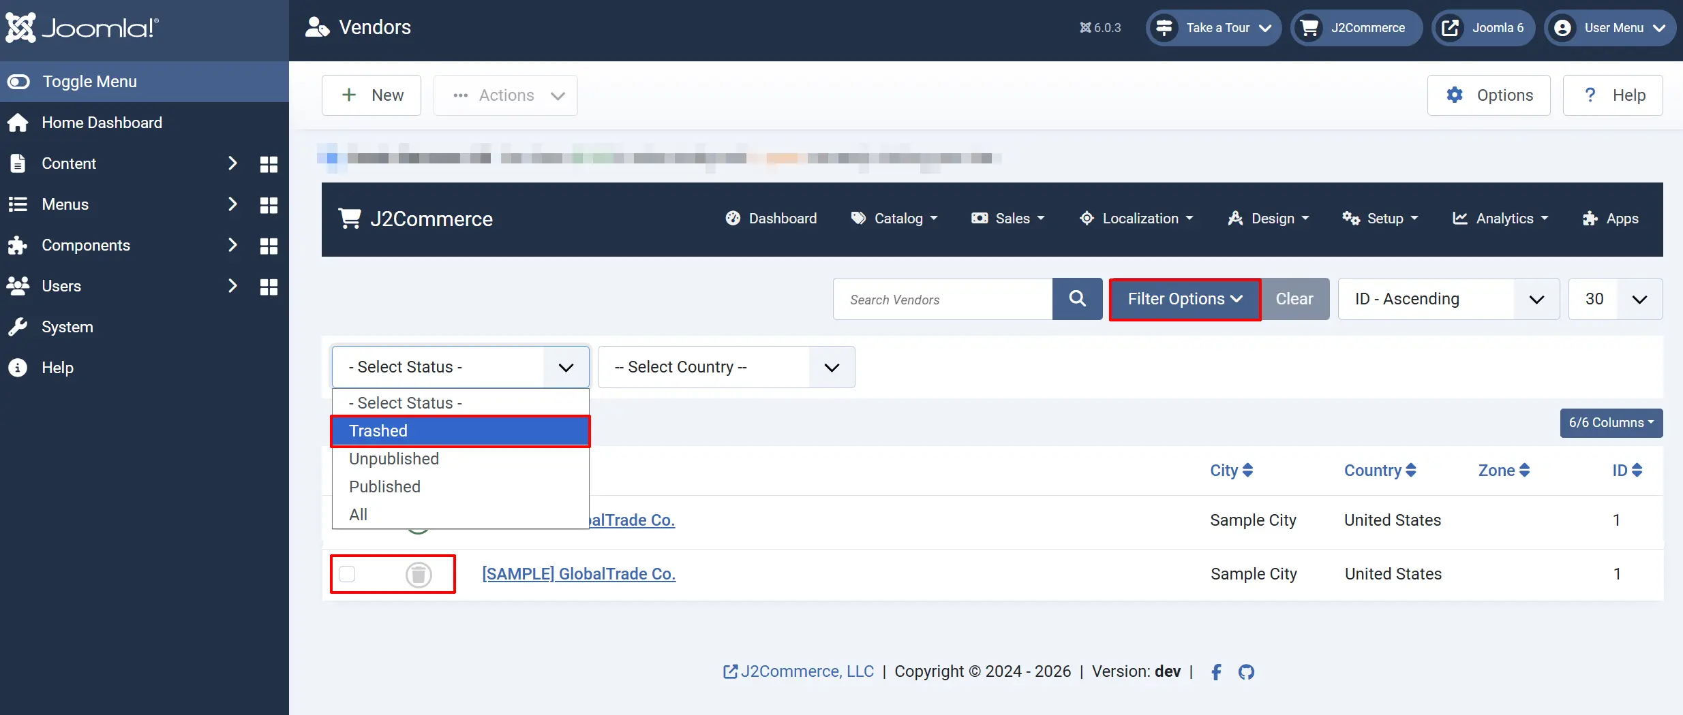Click the Joomla logo
1683x715 pixels.
pyautogui.click(x=82, y=28)
